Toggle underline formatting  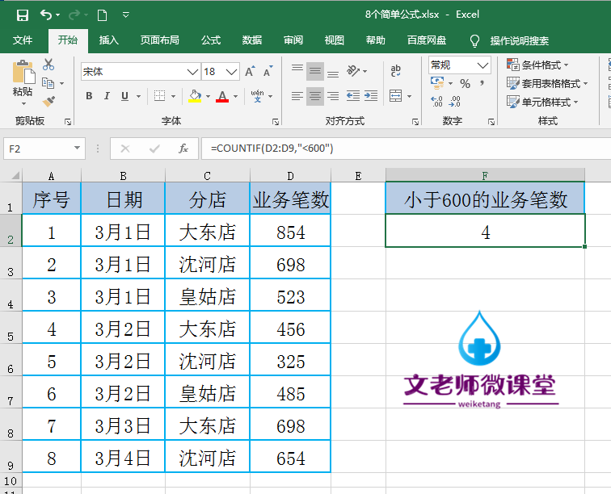(x=124, y=96)
